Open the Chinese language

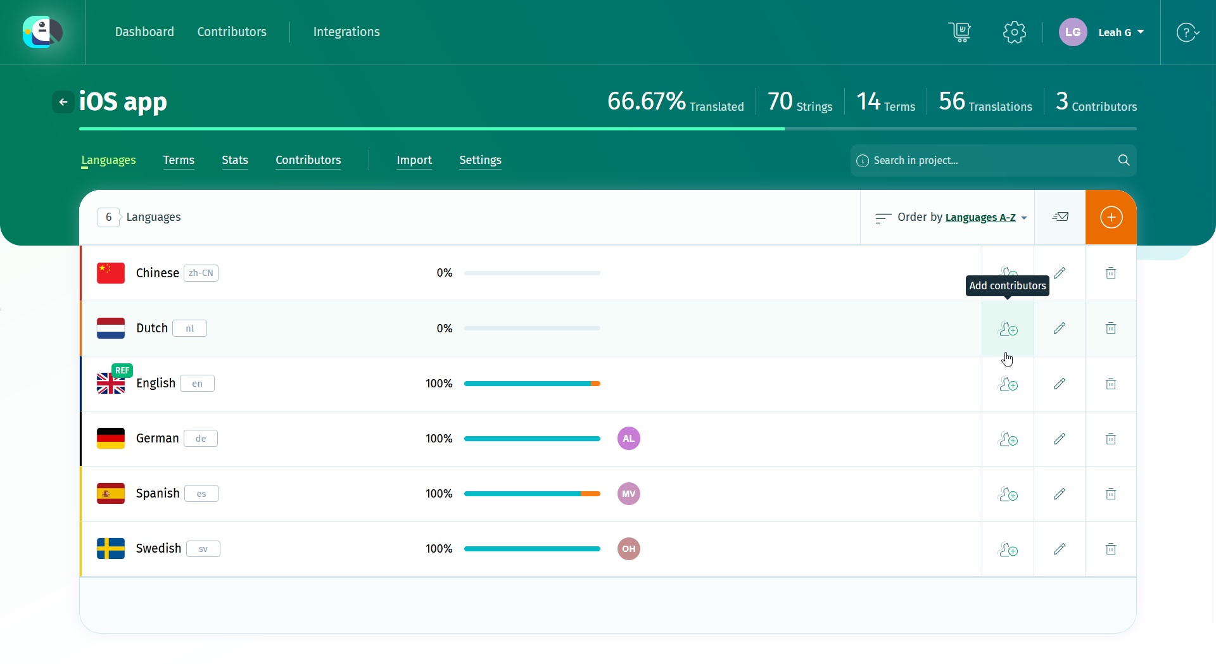tap(158, 273)
